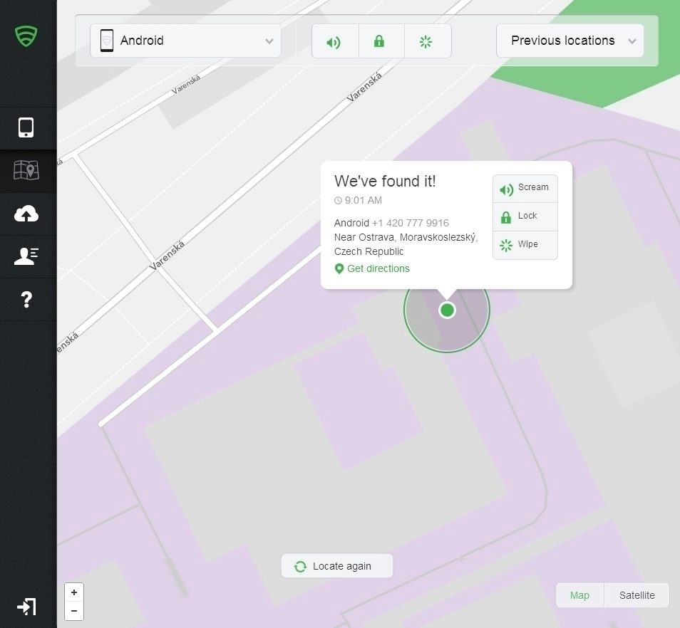Click the Lookout shield logo
Viewport: 680px width, 628px height.
(26, 36)
